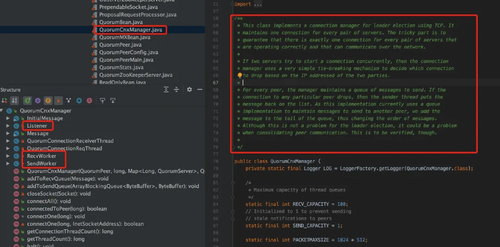Open QuorumMXBean.java in the project tree

click(125, 37)
